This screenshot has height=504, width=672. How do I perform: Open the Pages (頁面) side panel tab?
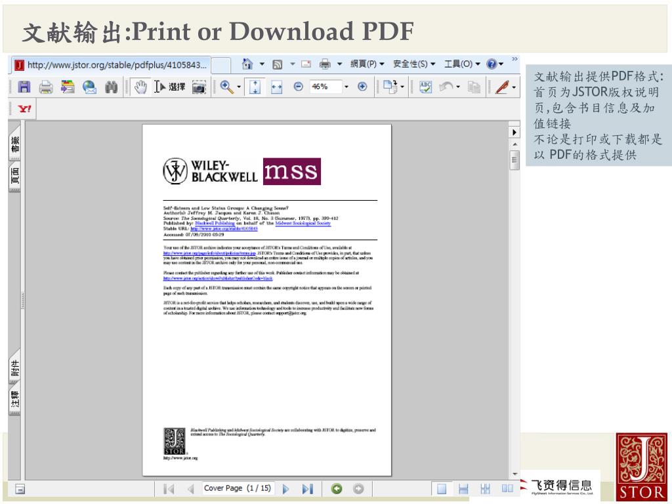(14, 176)
